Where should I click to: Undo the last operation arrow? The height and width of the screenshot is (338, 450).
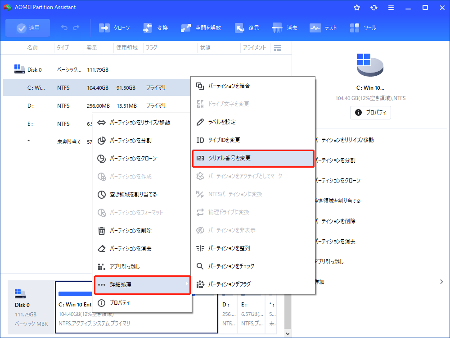(64, 27)
